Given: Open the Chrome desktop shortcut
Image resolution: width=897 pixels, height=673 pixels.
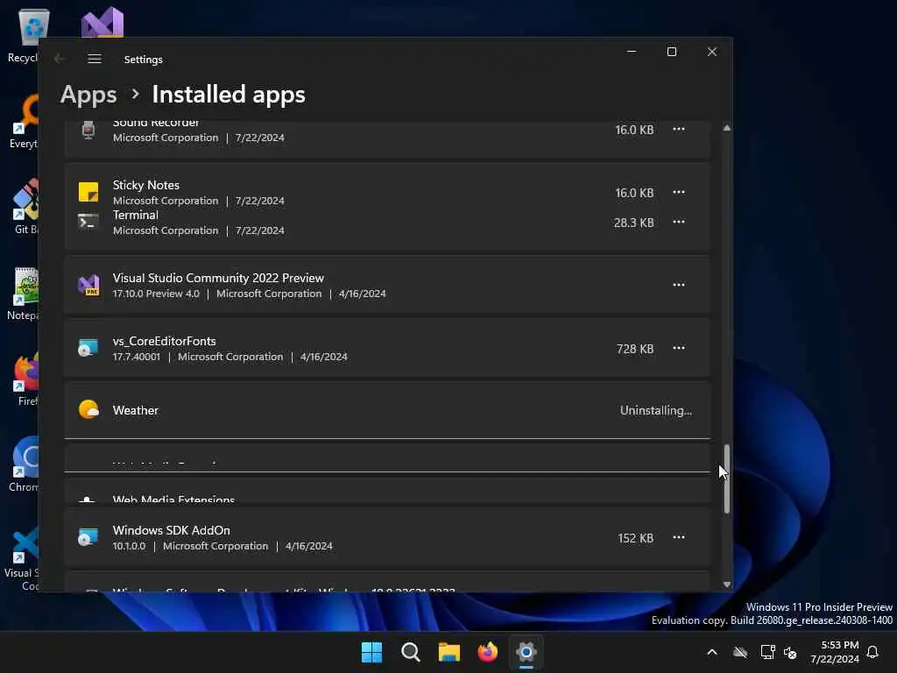Looking at the screenshot, I should (24, 465).
